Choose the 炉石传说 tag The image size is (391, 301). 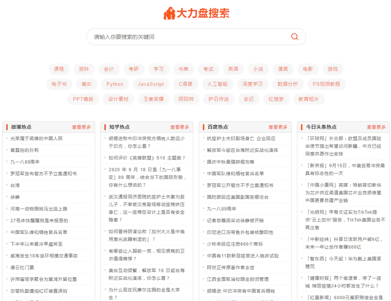[219, 99]
